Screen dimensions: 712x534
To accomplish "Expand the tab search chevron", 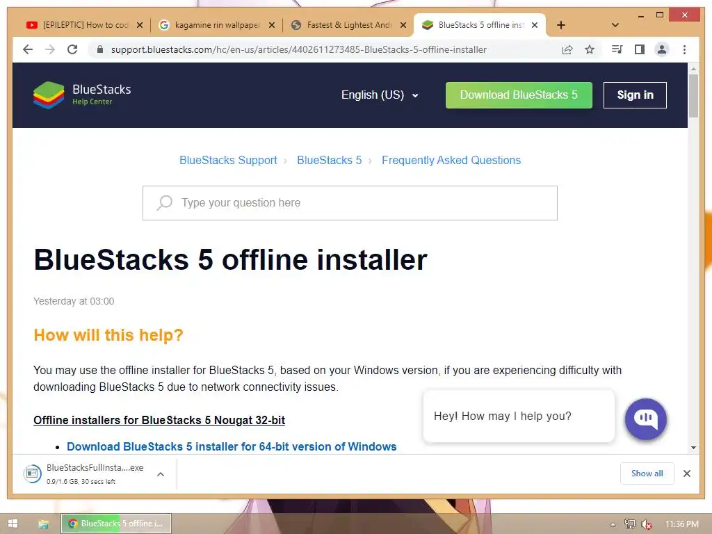I will 615,25.
